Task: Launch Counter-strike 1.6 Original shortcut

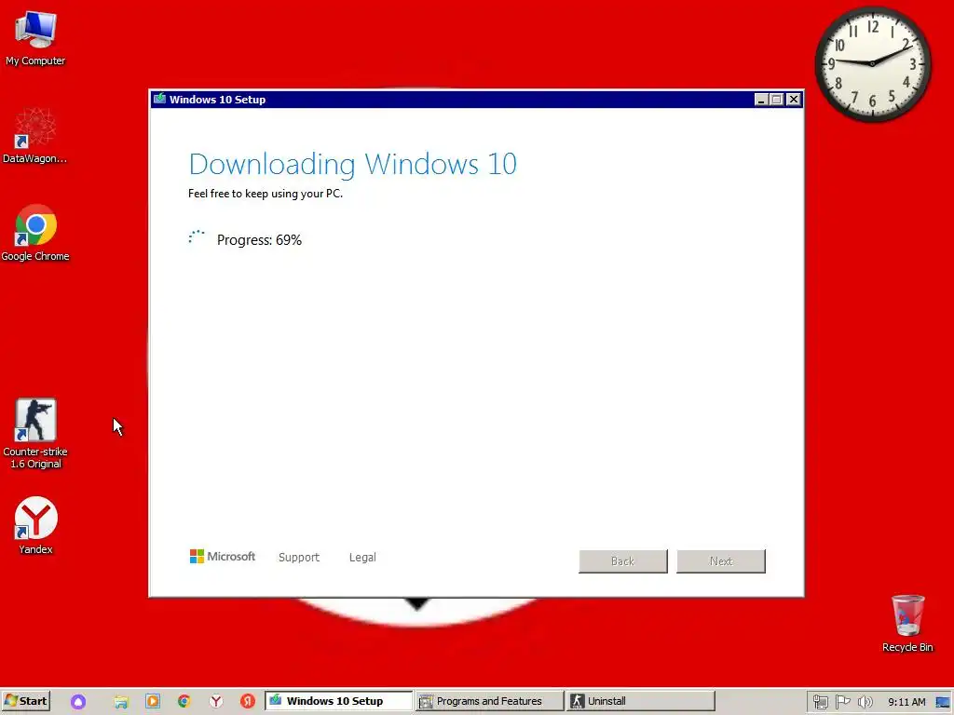Action: tap(35, 434)
